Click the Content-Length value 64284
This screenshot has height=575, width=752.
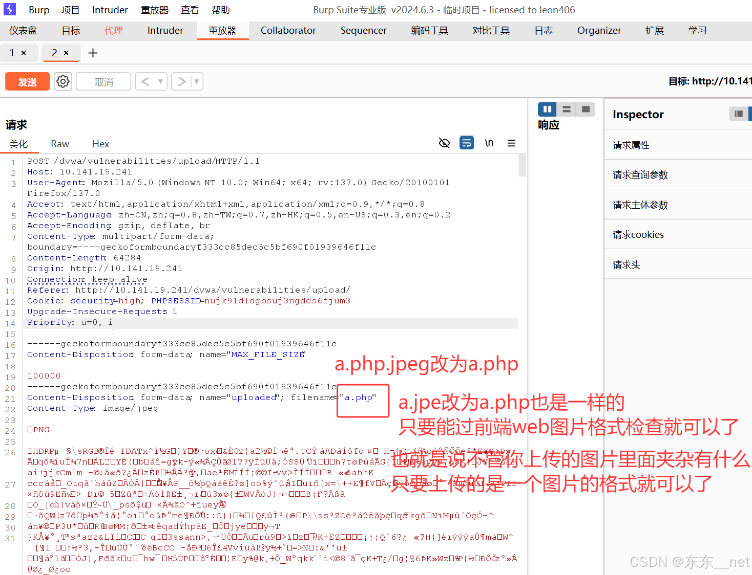[x=127, y=258]
